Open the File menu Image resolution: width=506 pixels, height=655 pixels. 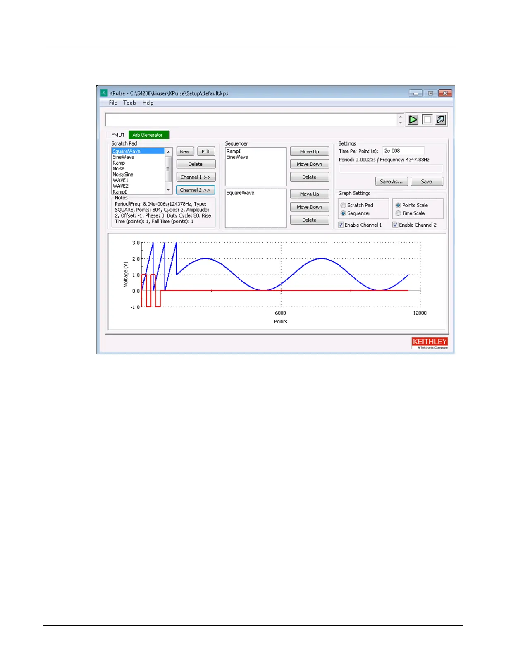pyautogui.click(x=113, y=103)
